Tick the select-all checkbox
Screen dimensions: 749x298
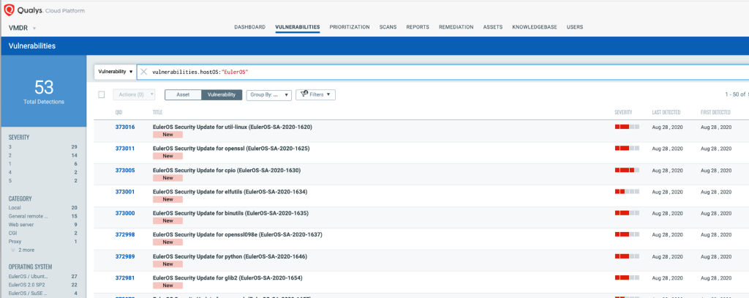click(x=101, y=94)
